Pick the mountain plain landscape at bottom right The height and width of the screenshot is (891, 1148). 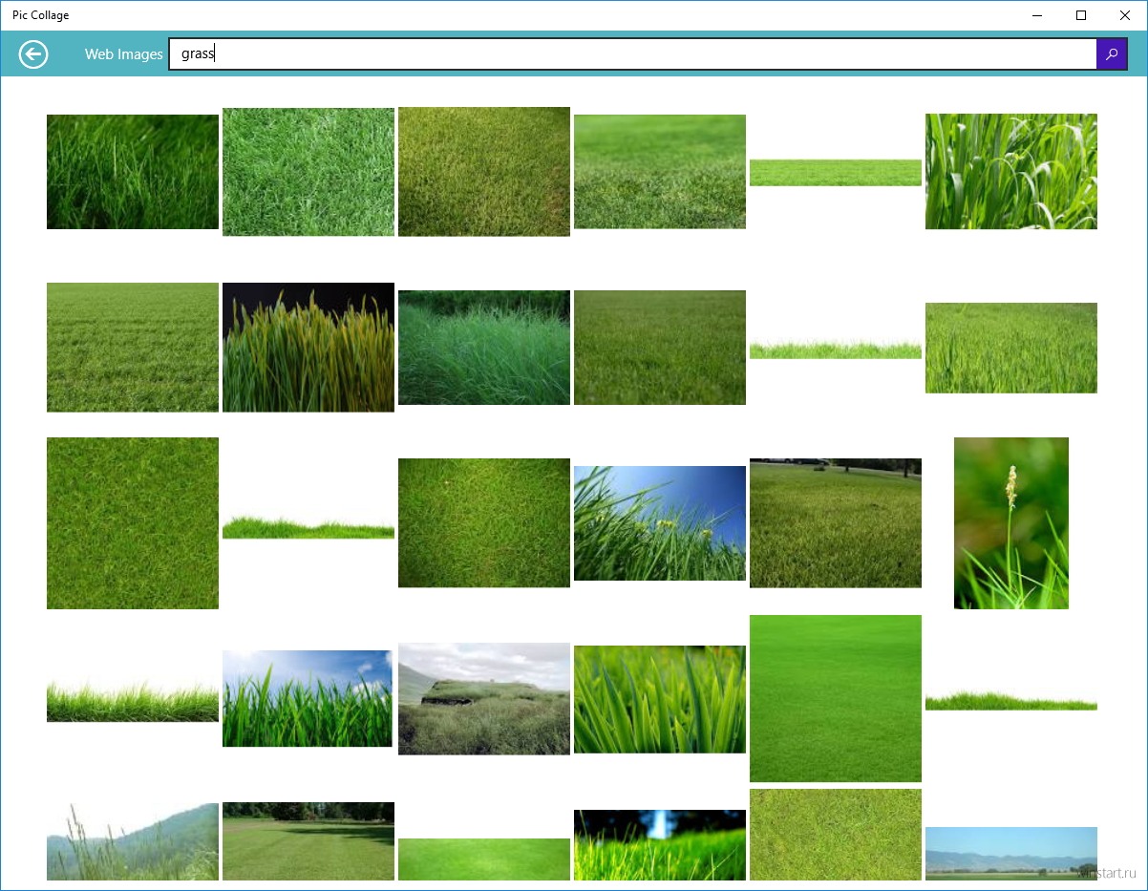[x=1011, y=853]
